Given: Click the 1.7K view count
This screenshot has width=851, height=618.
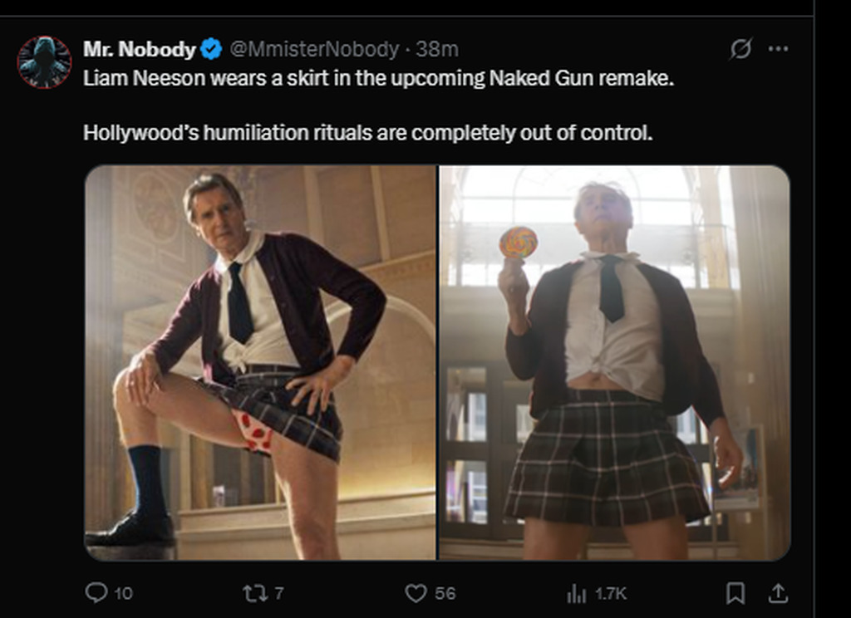Looking at the screenshot, I should point(611,593).
